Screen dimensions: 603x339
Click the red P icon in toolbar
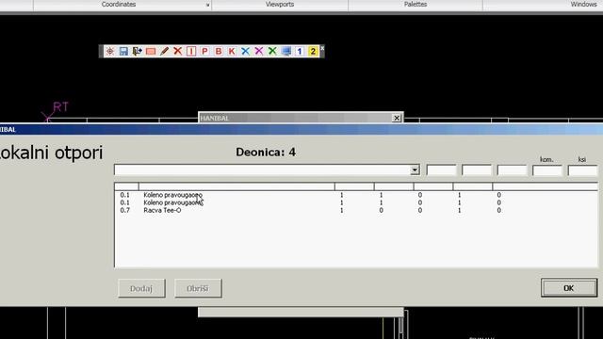tap(204, 51)
